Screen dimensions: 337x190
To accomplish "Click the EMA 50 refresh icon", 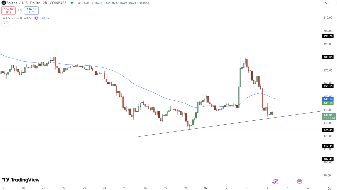I will tap(36, 18).
